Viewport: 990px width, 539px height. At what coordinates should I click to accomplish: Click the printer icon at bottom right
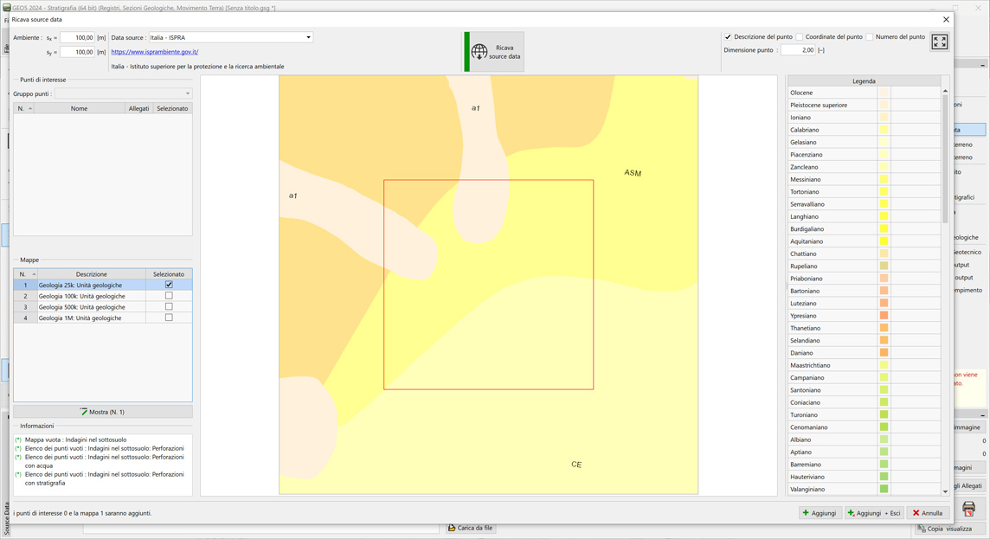tap(968, 509)
